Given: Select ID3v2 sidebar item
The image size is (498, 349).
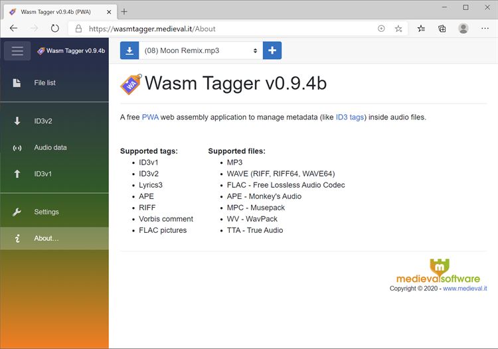Looking at the screenshot, I should point(54,121).
